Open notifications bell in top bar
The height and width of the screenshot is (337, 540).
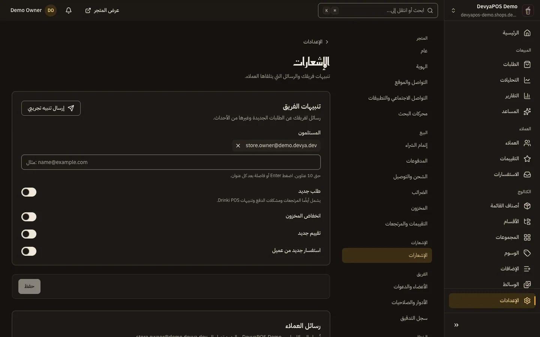69,10
